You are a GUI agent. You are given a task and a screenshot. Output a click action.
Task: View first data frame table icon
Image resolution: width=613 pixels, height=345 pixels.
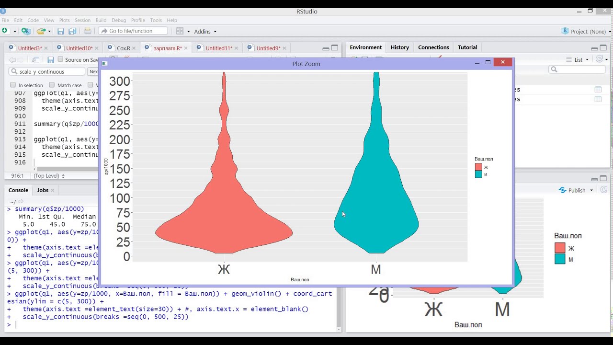(x=598, y=90)
